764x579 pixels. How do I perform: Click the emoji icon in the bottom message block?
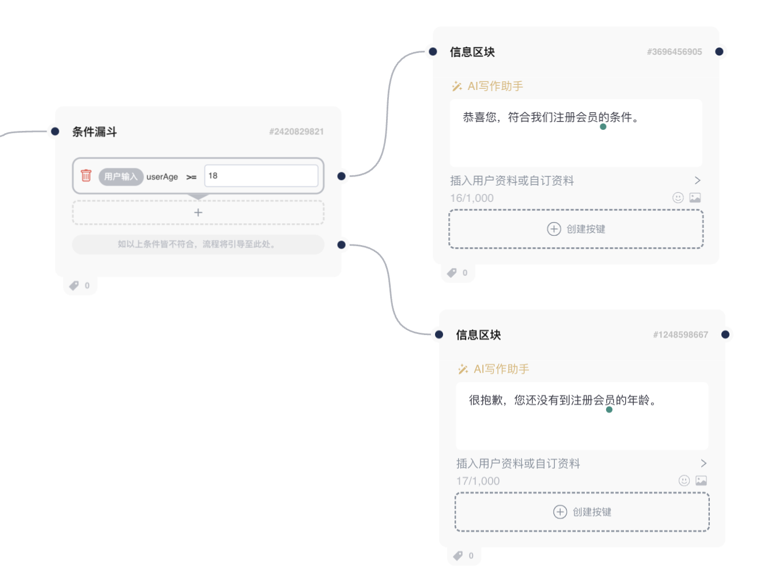click(x=684, y=480)
